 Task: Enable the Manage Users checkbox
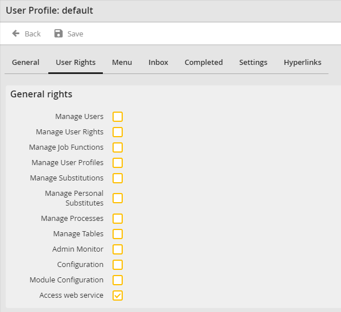click(118, 117)
